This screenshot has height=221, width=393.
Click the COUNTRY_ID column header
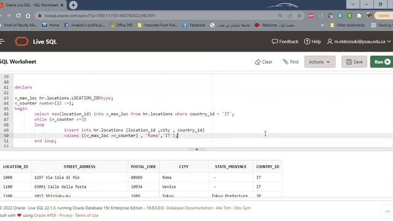268,166
